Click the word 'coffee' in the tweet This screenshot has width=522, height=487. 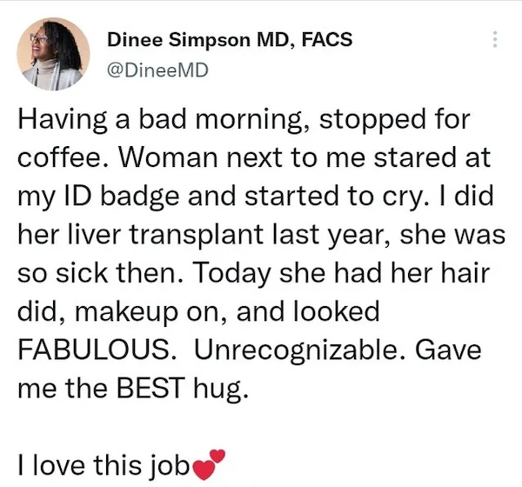coord(59,157)
